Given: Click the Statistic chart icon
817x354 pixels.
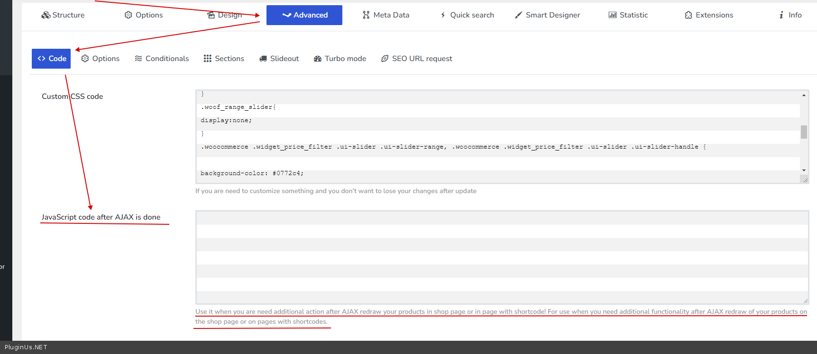Looking at the screenshot, I should coord(613,15).
